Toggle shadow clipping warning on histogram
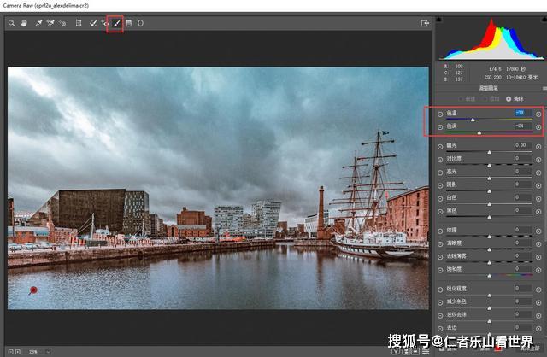This screenshot has height=357, width=547. 438,20
